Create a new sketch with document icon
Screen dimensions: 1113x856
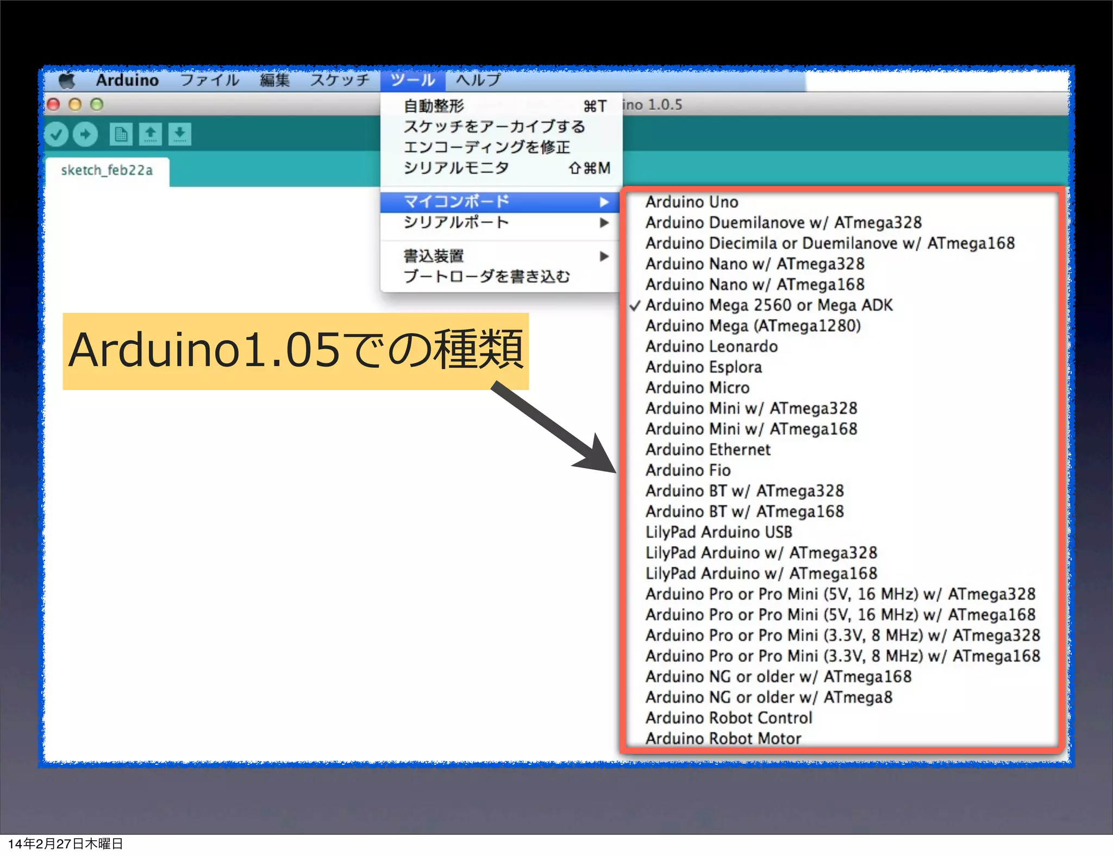click(x=121, y=134)
